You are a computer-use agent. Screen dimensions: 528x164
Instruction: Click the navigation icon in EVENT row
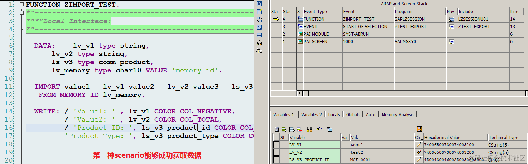tap(452, 27)
